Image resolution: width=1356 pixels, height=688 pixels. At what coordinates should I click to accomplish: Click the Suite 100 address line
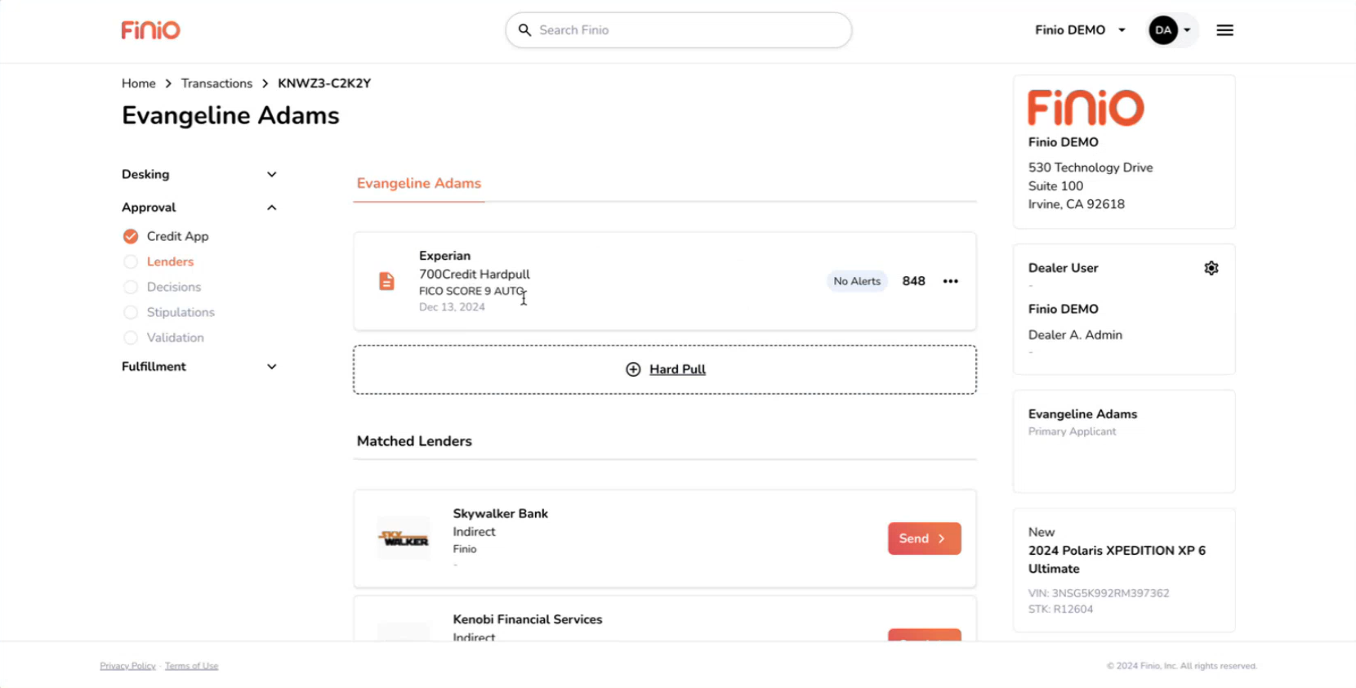(1055, 186)
